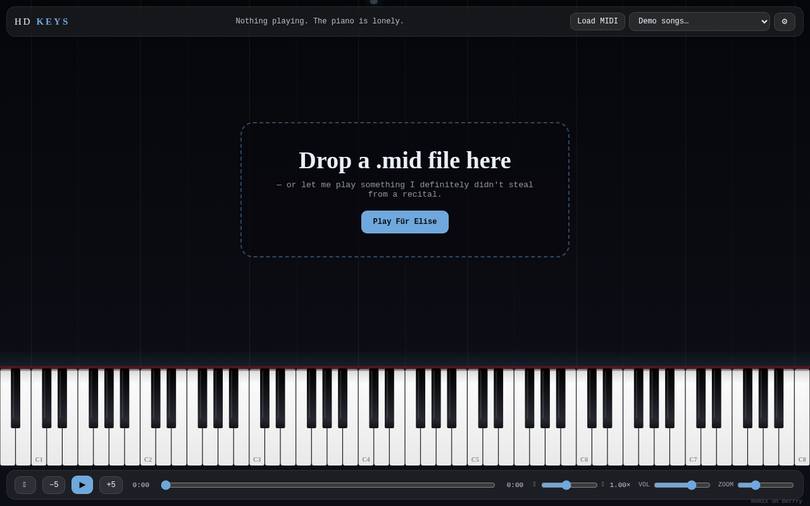Image resolution: width=810 pixels, height=506 pixels.
Task: Click the total duration "0:00" right of seek bar
Action: click(x=515, y=485)
